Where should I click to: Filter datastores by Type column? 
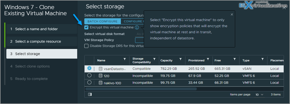(x=262, y=59)
